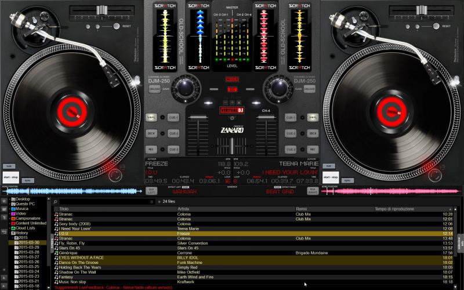Select the 2015-03-29 history entry
464x290 pixels.
pos(28,248)
